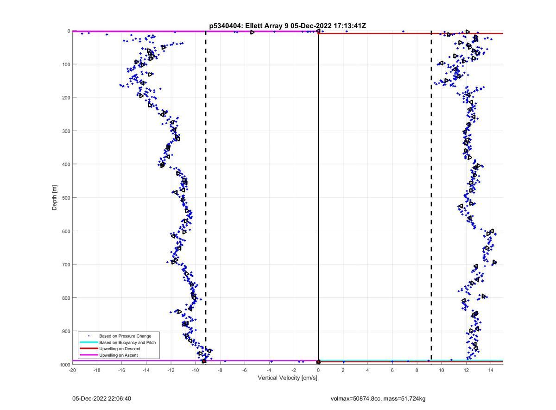Select the "Depth [m]" y-axis label

pos(55,198)
